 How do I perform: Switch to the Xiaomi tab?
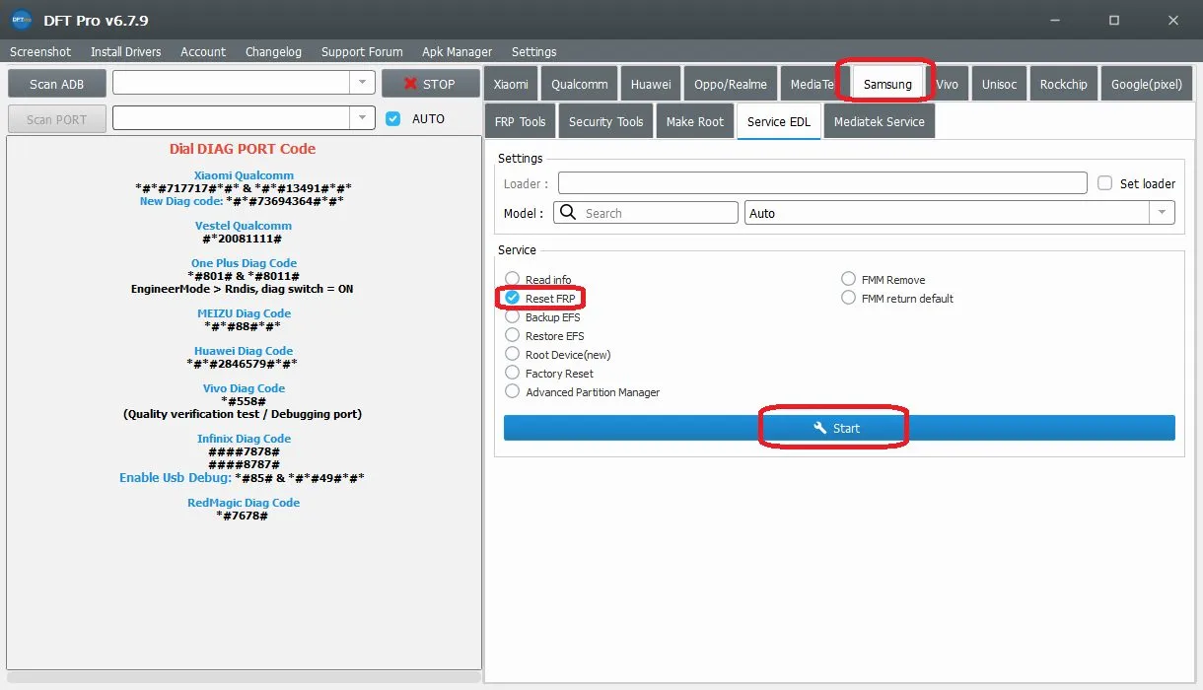coord(511,84)
